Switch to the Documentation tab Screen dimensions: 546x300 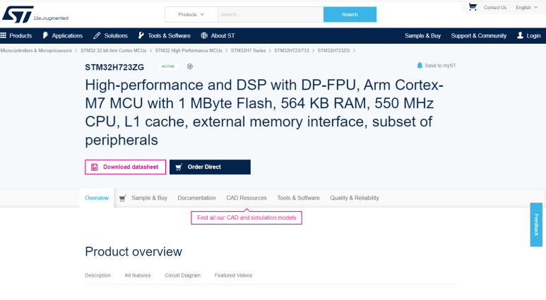tap(197, 198)
